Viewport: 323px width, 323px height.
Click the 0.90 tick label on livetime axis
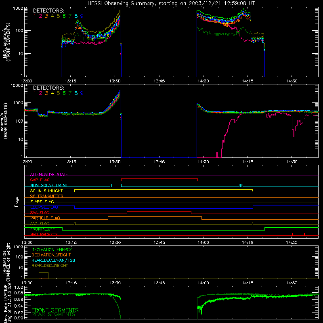tap(19, 318)
